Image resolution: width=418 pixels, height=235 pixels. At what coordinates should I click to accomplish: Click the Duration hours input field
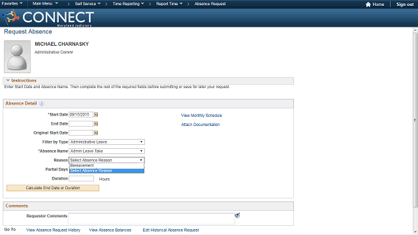[81, 178]
